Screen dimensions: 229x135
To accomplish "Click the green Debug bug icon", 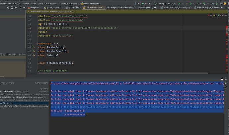I will coord(191,4).
